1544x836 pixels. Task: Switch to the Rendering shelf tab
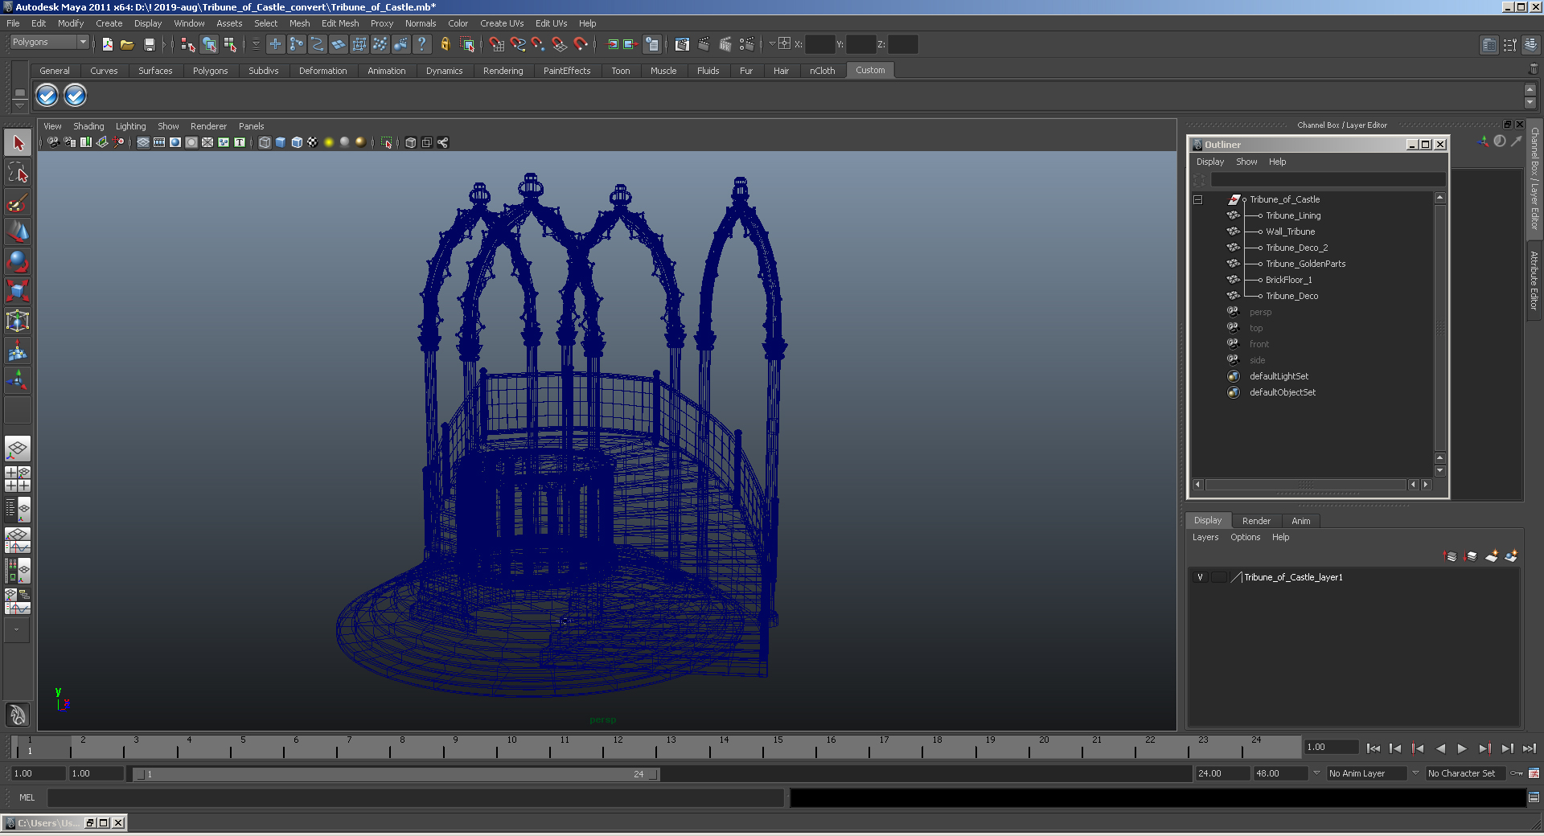503,71
